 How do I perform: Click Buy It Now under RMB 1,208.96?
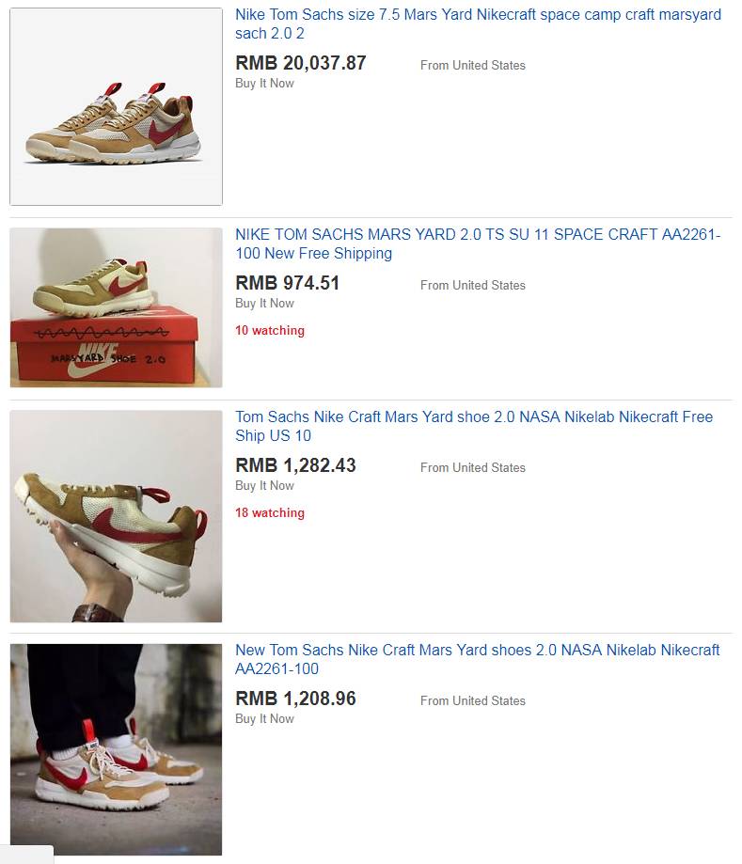pyautogui.click(x=264, y=718)
